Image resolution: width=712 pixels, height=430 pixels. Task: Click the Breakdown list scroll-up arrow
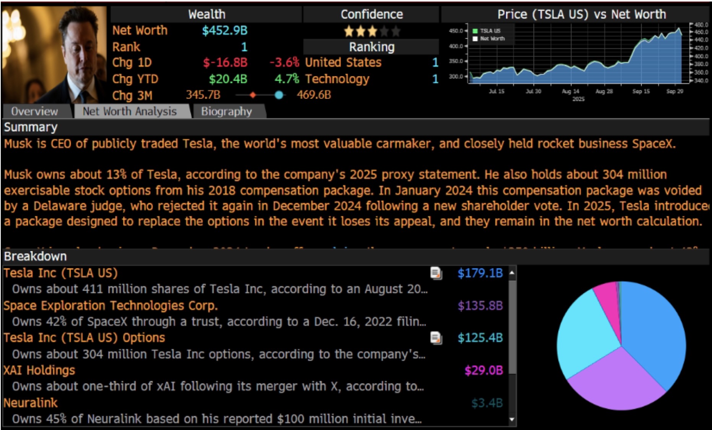point(512,273)
